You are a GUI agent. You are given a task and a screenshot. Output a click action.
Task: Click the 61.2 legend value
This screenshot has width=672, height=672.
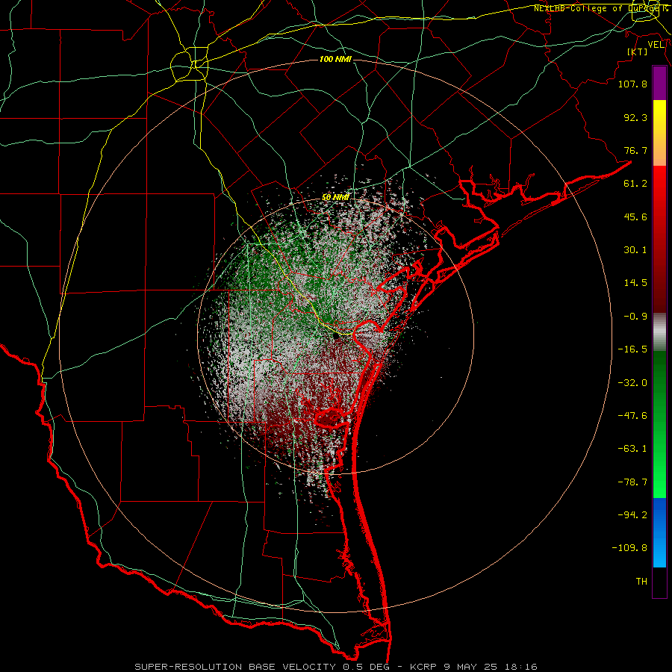click(x=635, y=184)
